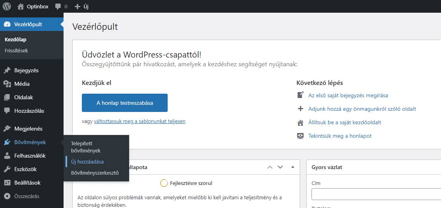The image size is (441, 208).
Task: Click the Megjelenés paintbrush icon
Action: click(7, 129)
